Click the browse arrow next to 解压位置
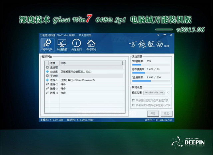This screenshot has width=213, height=155. click(x=168, y=93)
